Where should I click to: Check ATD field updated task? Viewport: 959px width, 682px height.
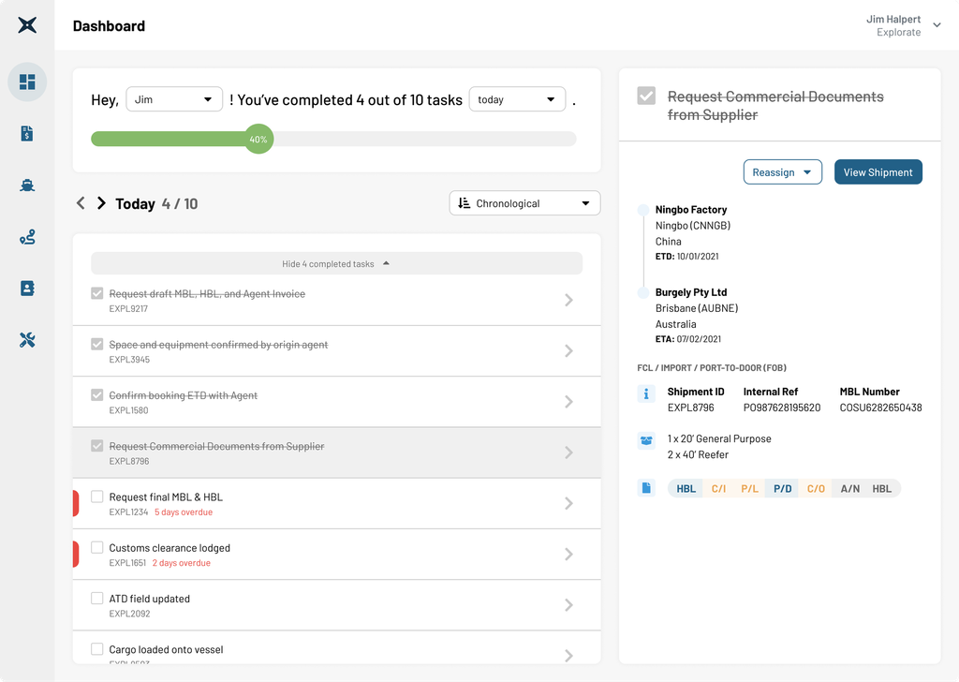(96, 598)
